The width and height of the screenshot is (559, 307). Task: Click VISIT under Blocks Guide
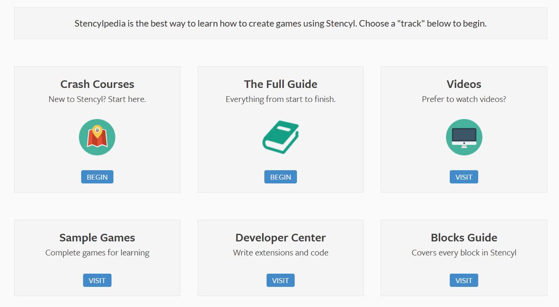464,280
